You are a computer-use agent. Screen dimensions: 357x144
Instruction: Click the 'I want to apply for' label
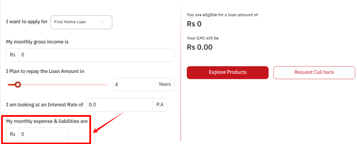[27, 22]
